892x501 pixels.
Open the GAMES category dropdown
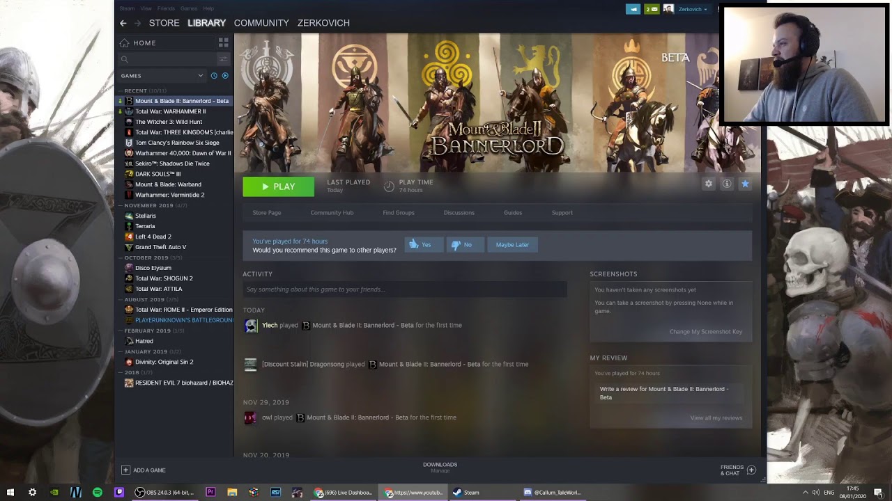[x=162, y=75]
